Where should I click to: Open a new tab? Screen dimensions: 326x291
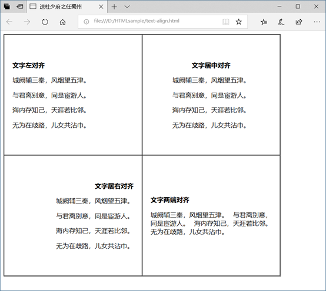click(114, 7)
